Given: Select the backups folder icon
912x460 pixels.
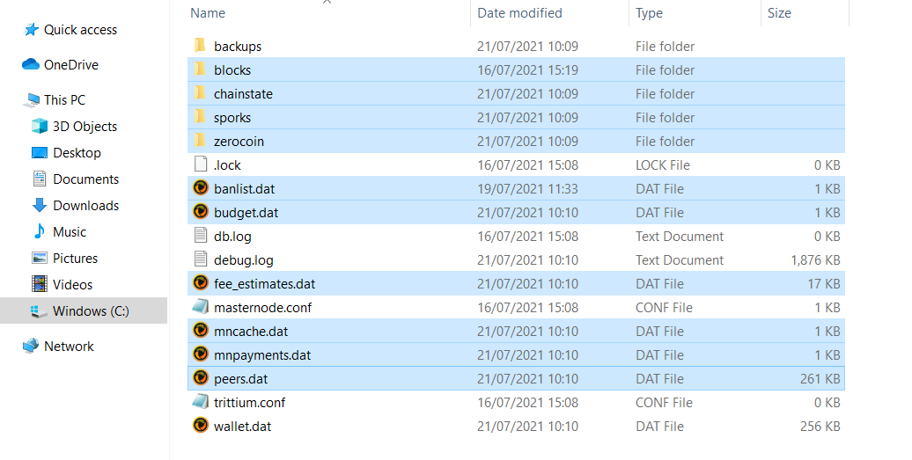Looking at the screenshot, I should tap(201, 46).
